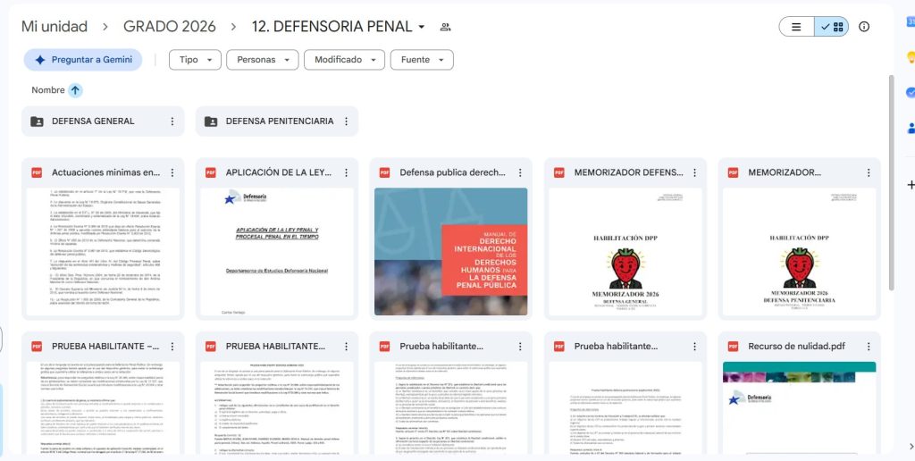Open more options for MEMORIZADOR DEFENS file
Screen dimensions: 915x461
tap(694, 172)
